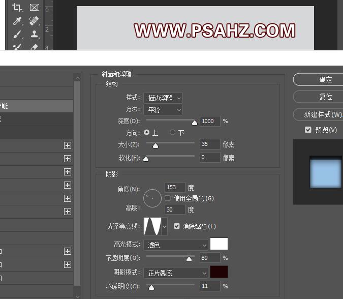
Task: Select the Eyedropper tool
Action: (x=17, y=21)
